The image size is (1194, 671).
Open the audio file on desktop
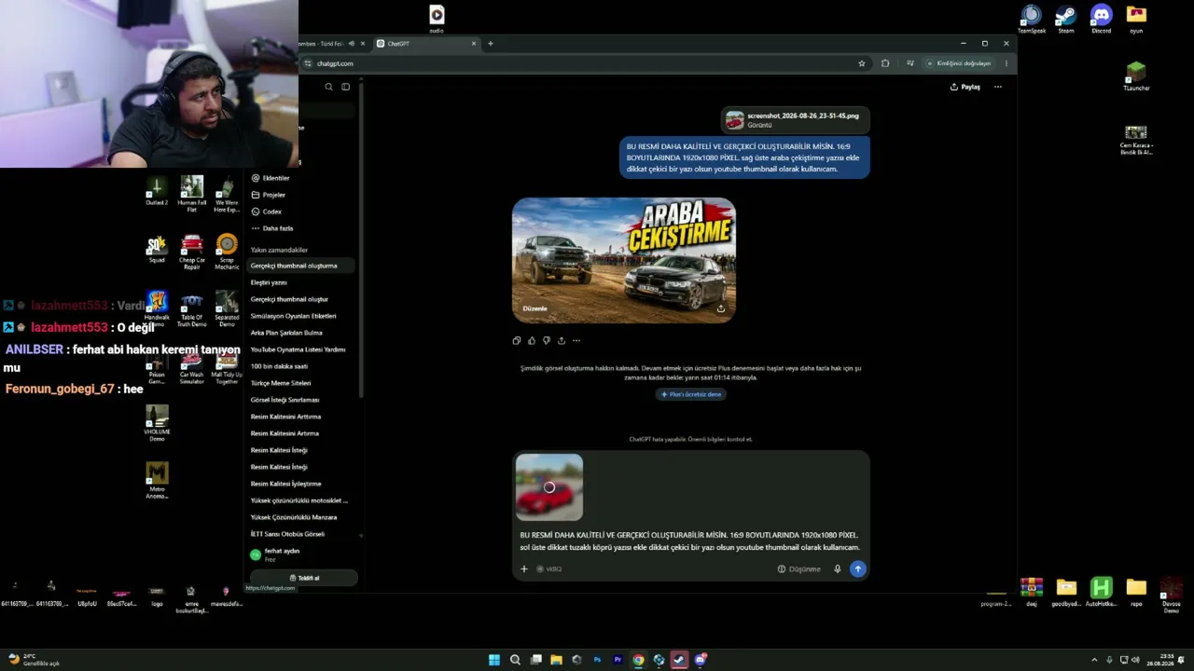pos(437,18)
